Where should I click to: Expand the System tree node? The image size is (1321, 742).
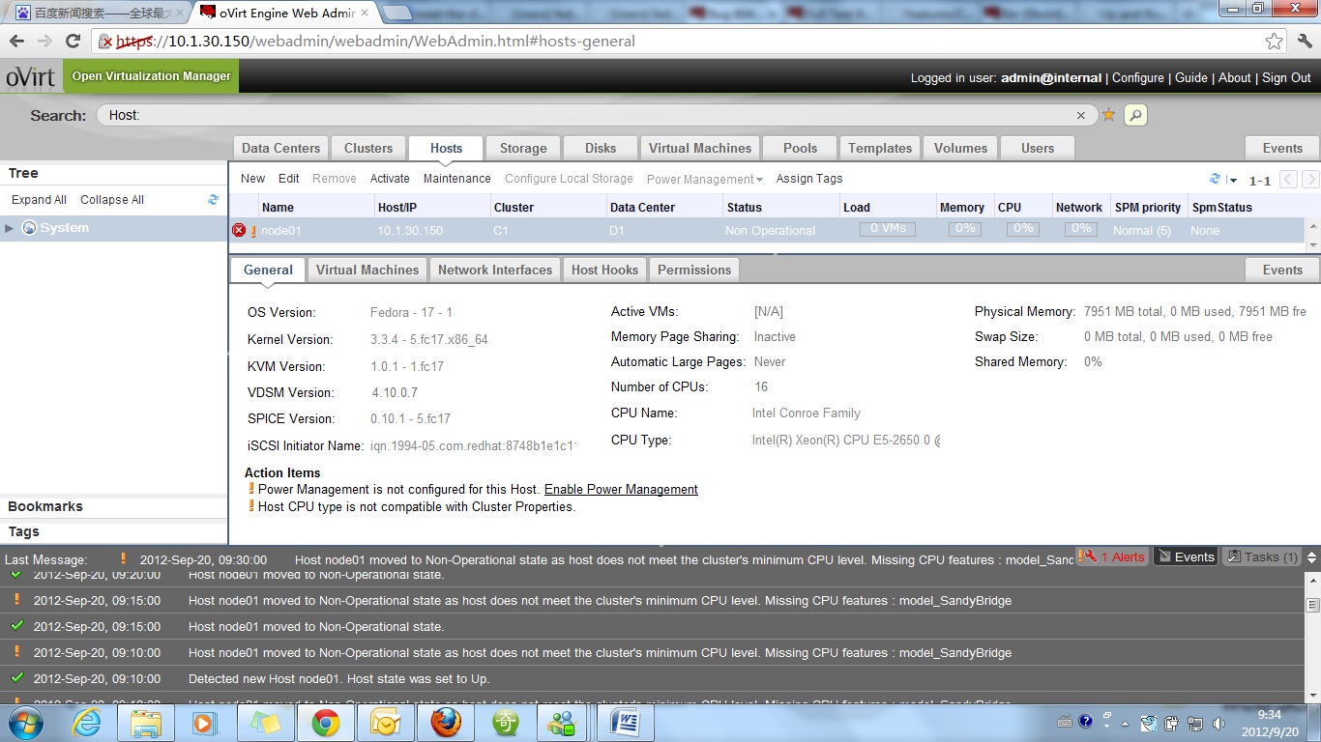pyautogui.click(x=10, y=228)
